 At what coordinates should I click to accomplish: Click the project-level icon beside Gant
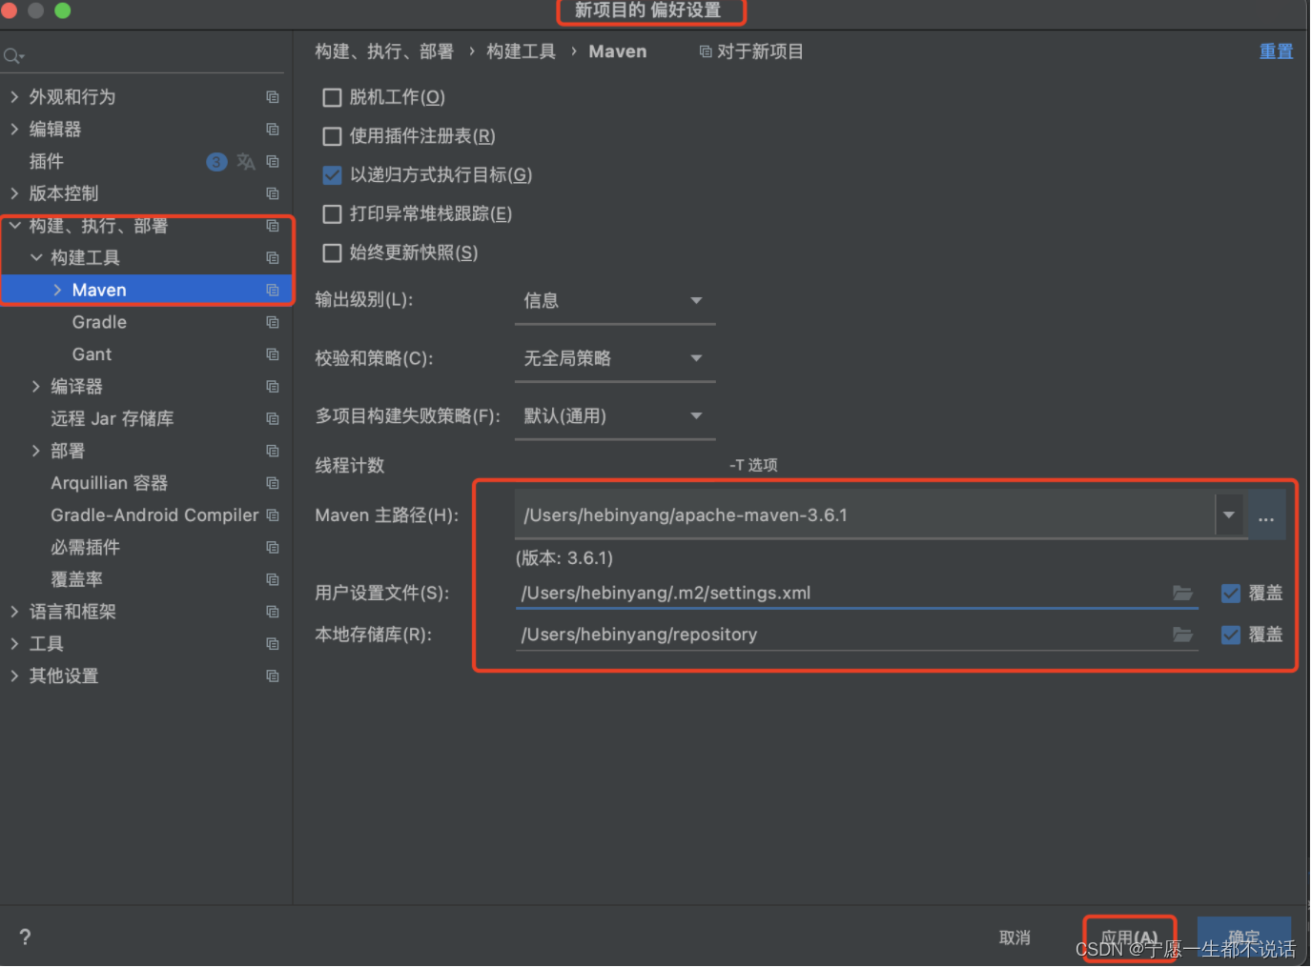point(273,354)
